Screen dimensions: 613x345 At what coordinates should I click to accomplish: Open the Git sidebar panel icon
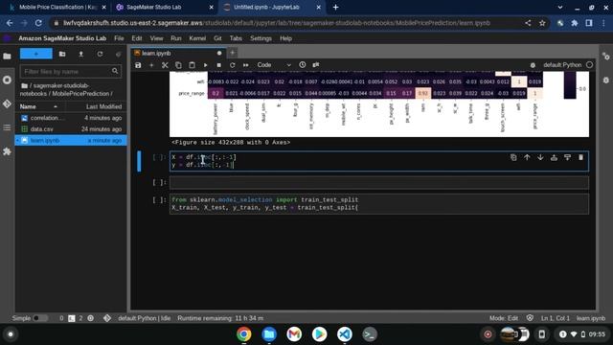pyautogui.click(x=7, y=103)
